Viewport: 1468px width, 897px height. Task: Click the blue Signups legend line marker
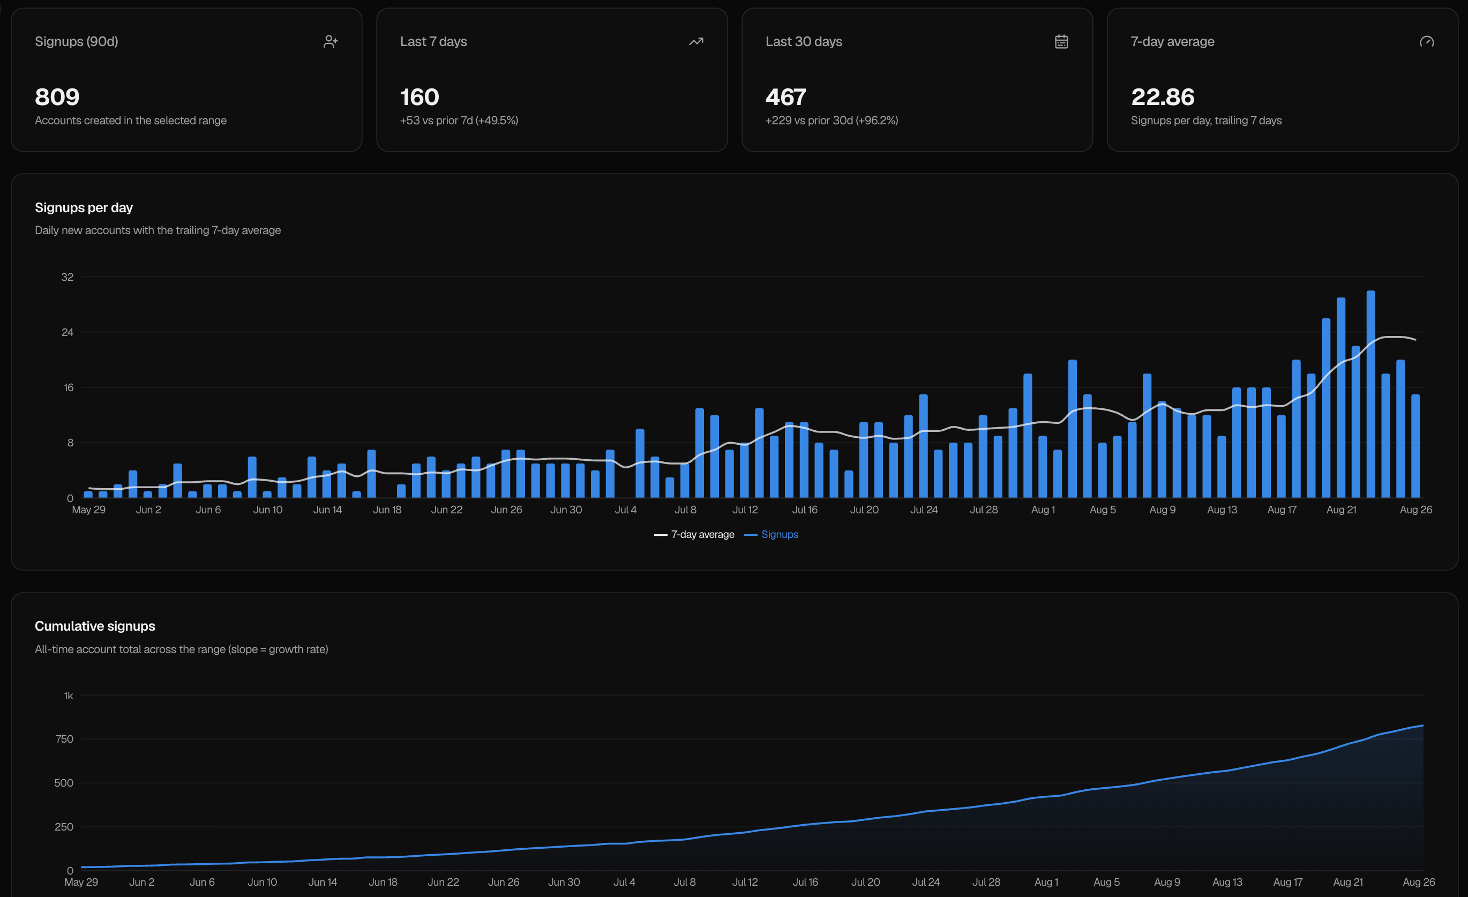pos(751,535)
